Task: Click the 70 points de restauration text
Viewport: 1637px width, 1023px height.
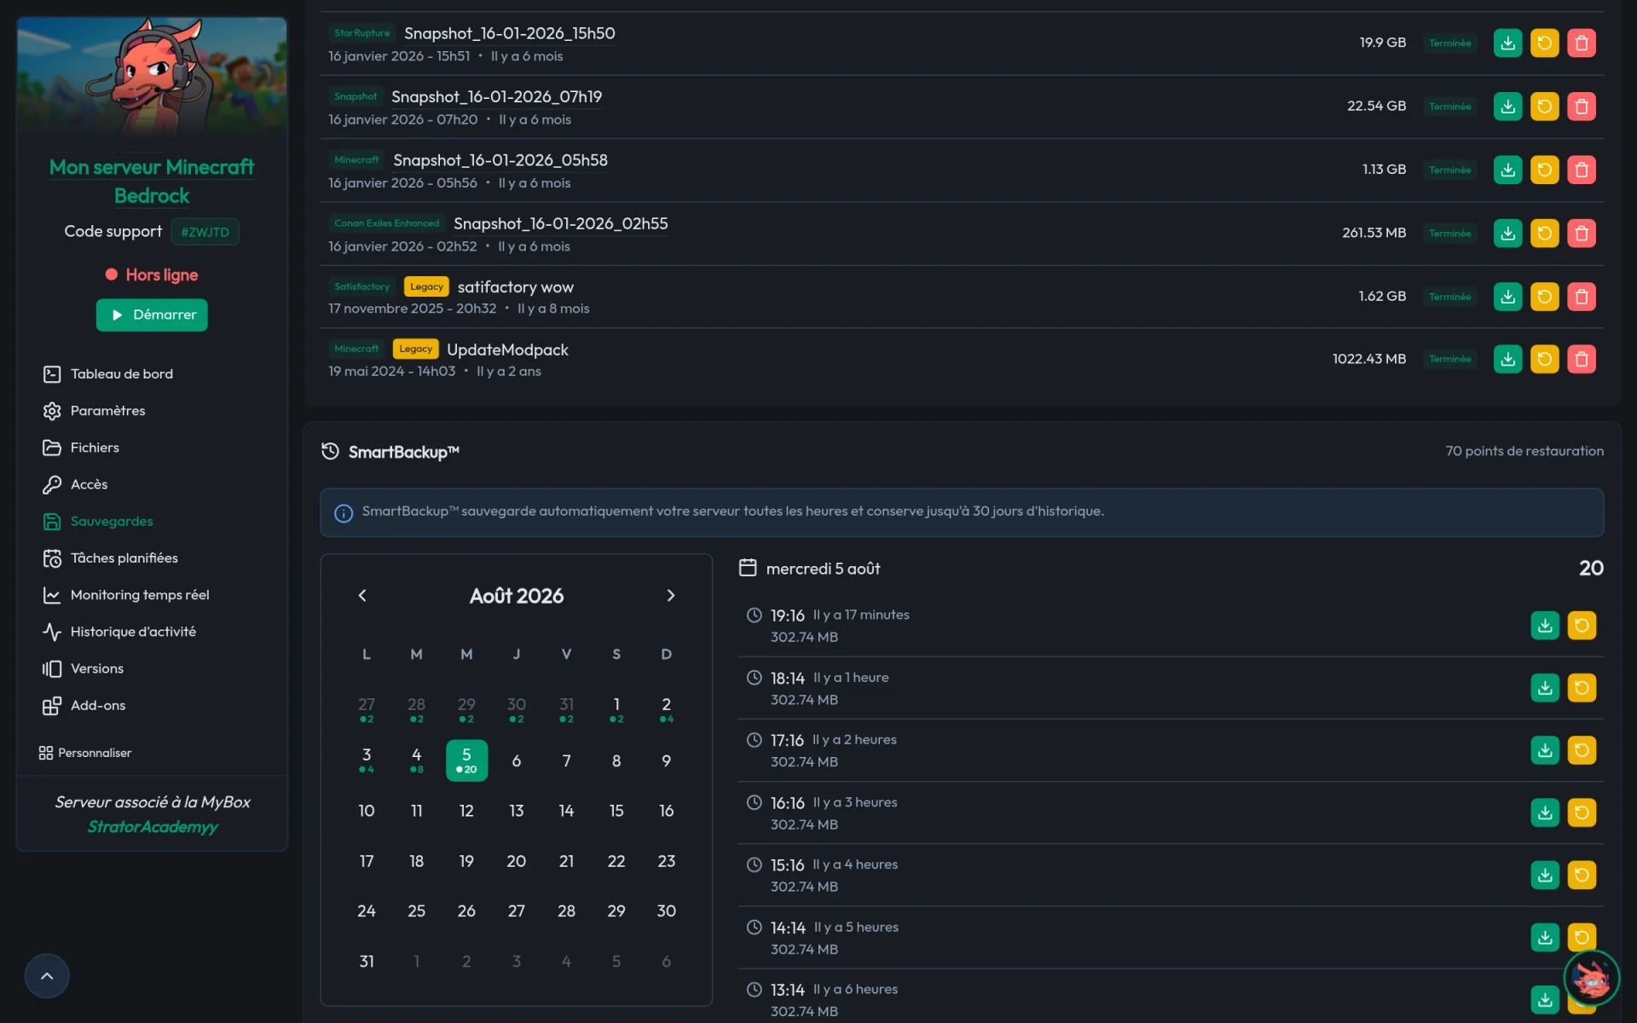Action: [x=1524, y=451]
